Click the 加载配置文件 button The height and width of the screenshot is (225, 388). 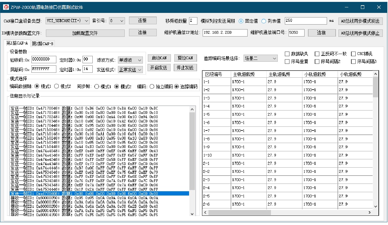(x=85, y=33)
